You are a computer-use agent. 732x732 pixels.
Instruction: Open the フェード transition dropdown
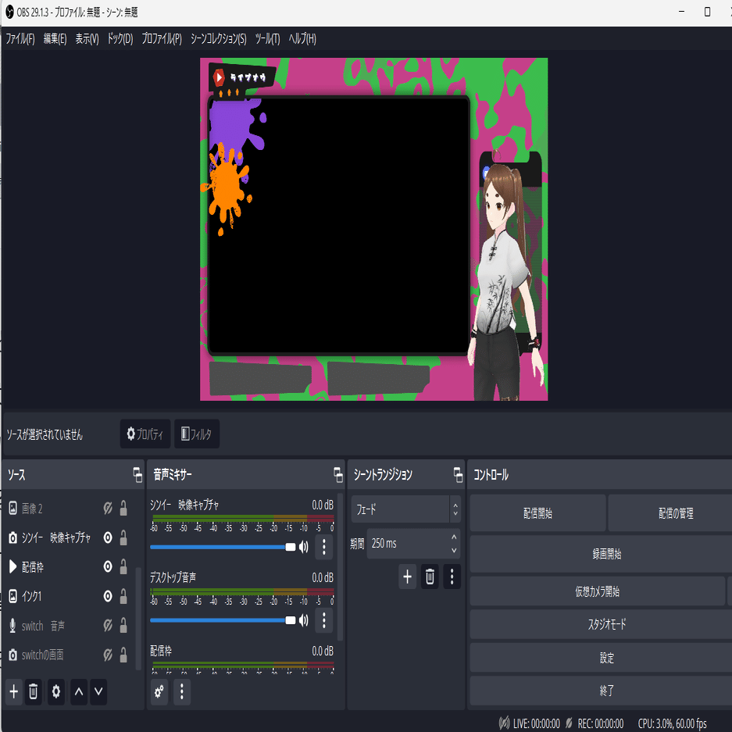[405, 509]
